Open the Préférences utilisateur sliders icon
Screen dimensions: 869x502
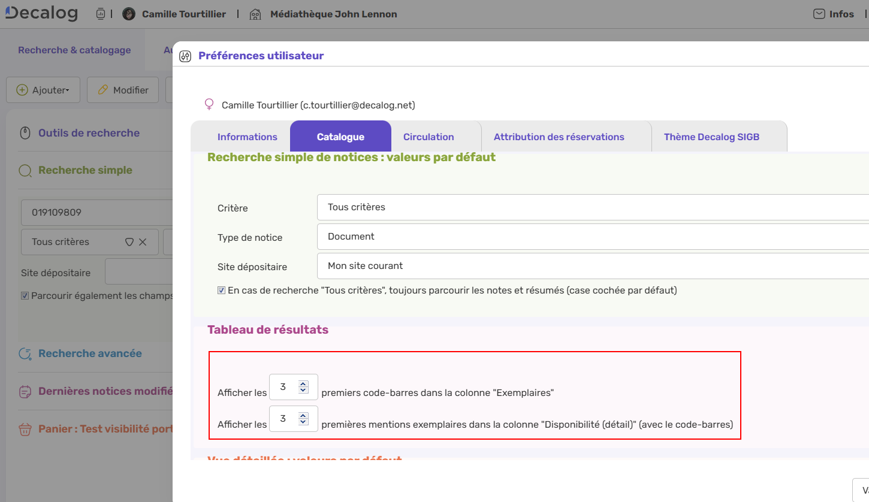(x=185, y=56)
